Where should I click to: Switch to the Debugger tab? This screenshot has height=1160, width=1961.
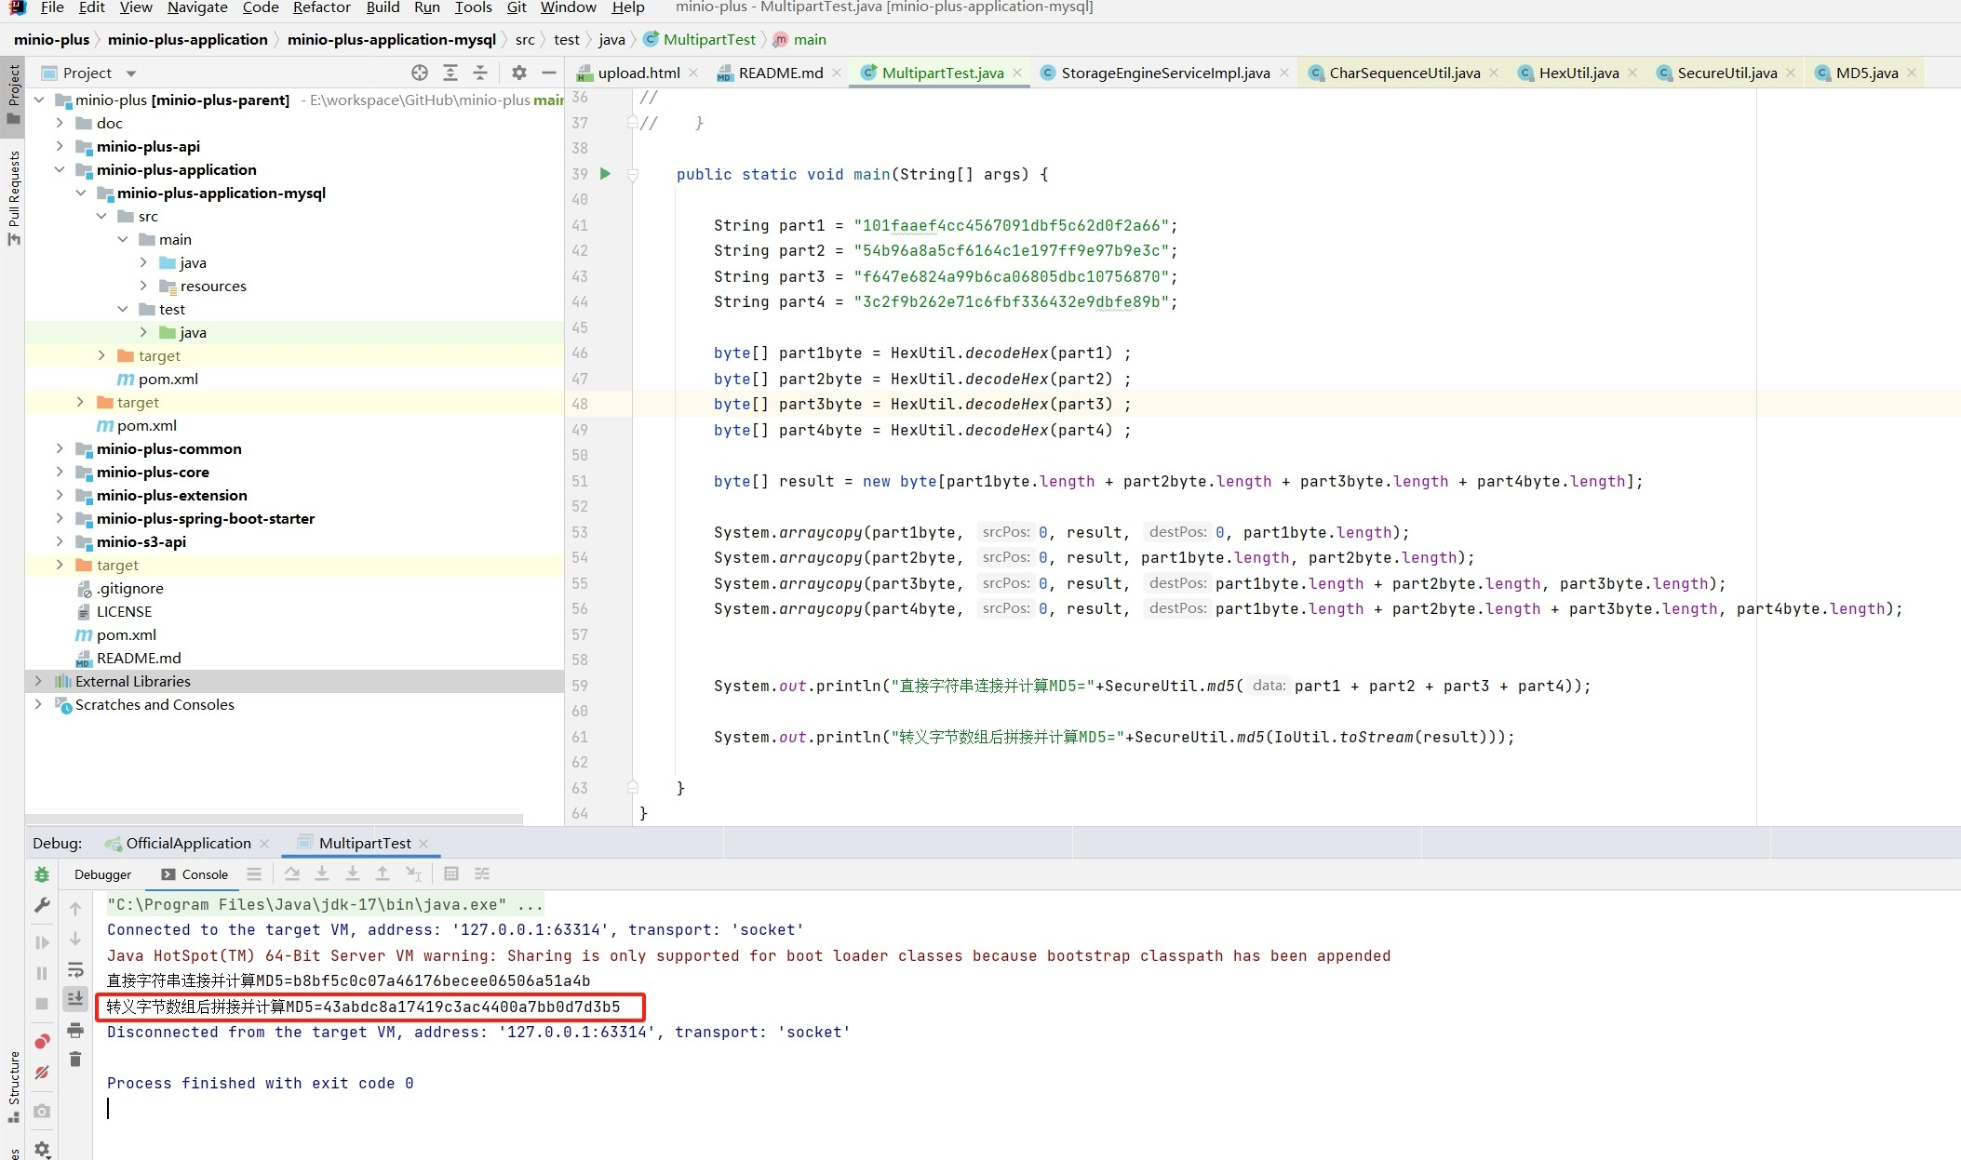[x=102, y=874]
